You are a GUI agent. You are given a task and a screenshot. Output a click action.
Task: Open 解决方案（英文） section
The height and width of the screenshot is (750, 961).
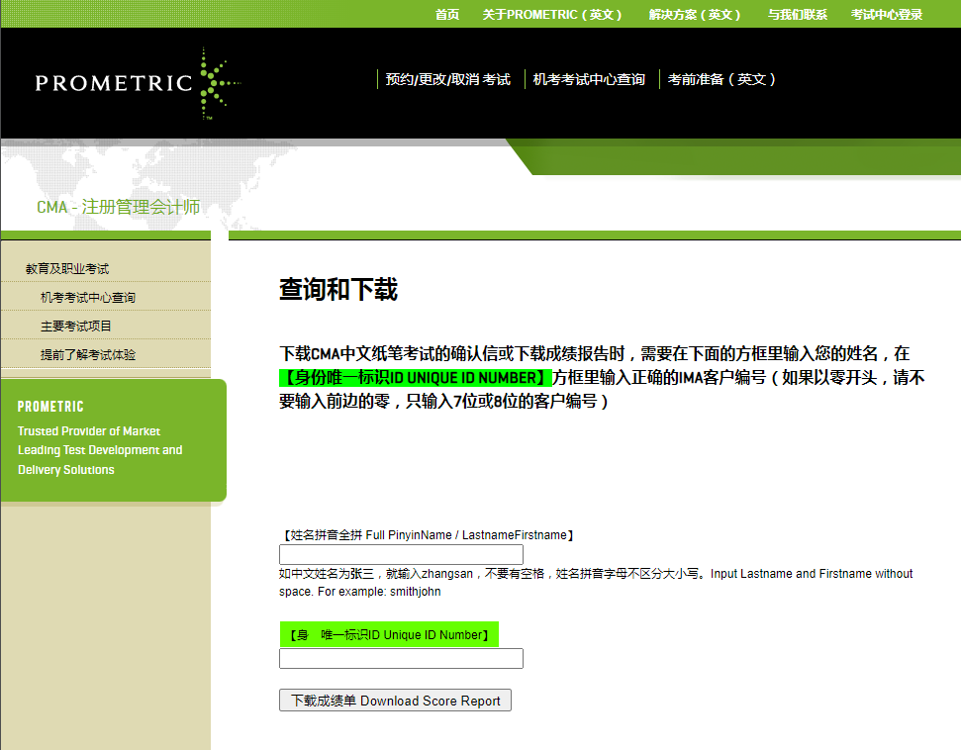(695, 15)
